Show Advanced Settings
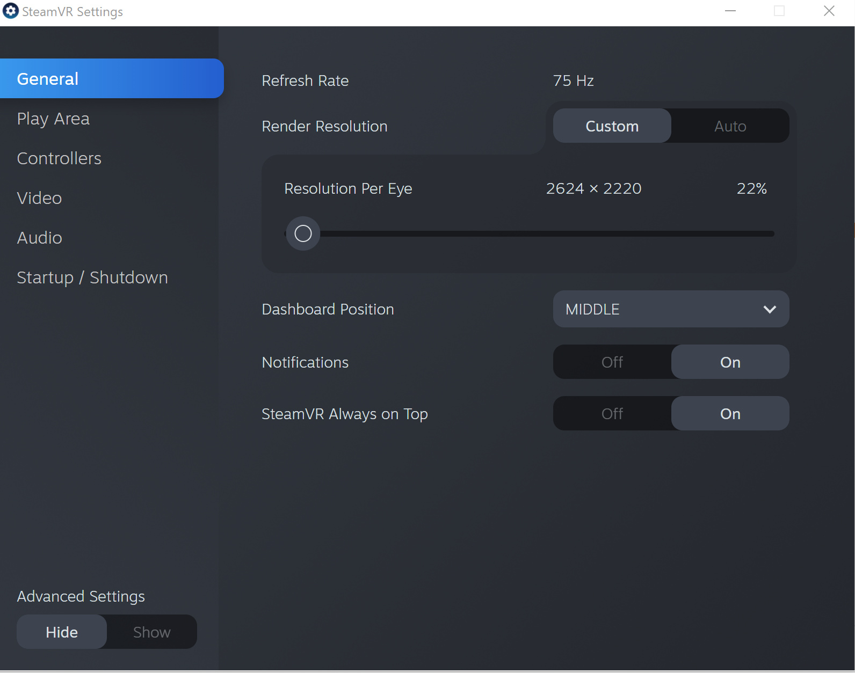This screenshot has height=673, width=855. coord(151,632)
